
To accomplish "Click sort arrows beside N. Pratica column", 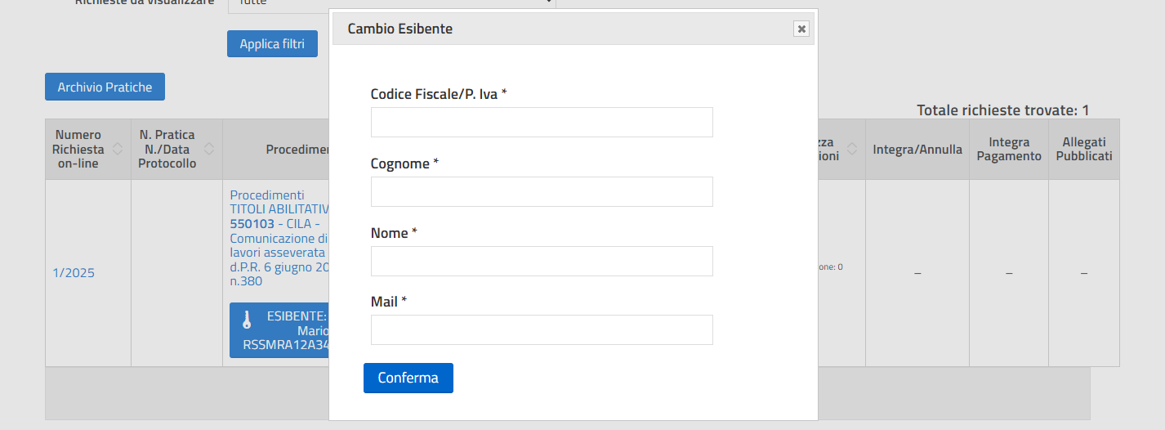I will pyautogui.click(x=209, y=149).
